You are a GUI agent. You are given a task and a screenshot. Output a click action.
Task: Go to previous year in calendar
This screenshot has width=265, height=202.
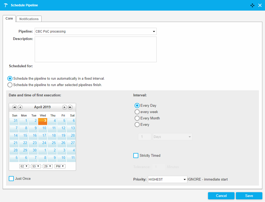click(x=14, y=107)
